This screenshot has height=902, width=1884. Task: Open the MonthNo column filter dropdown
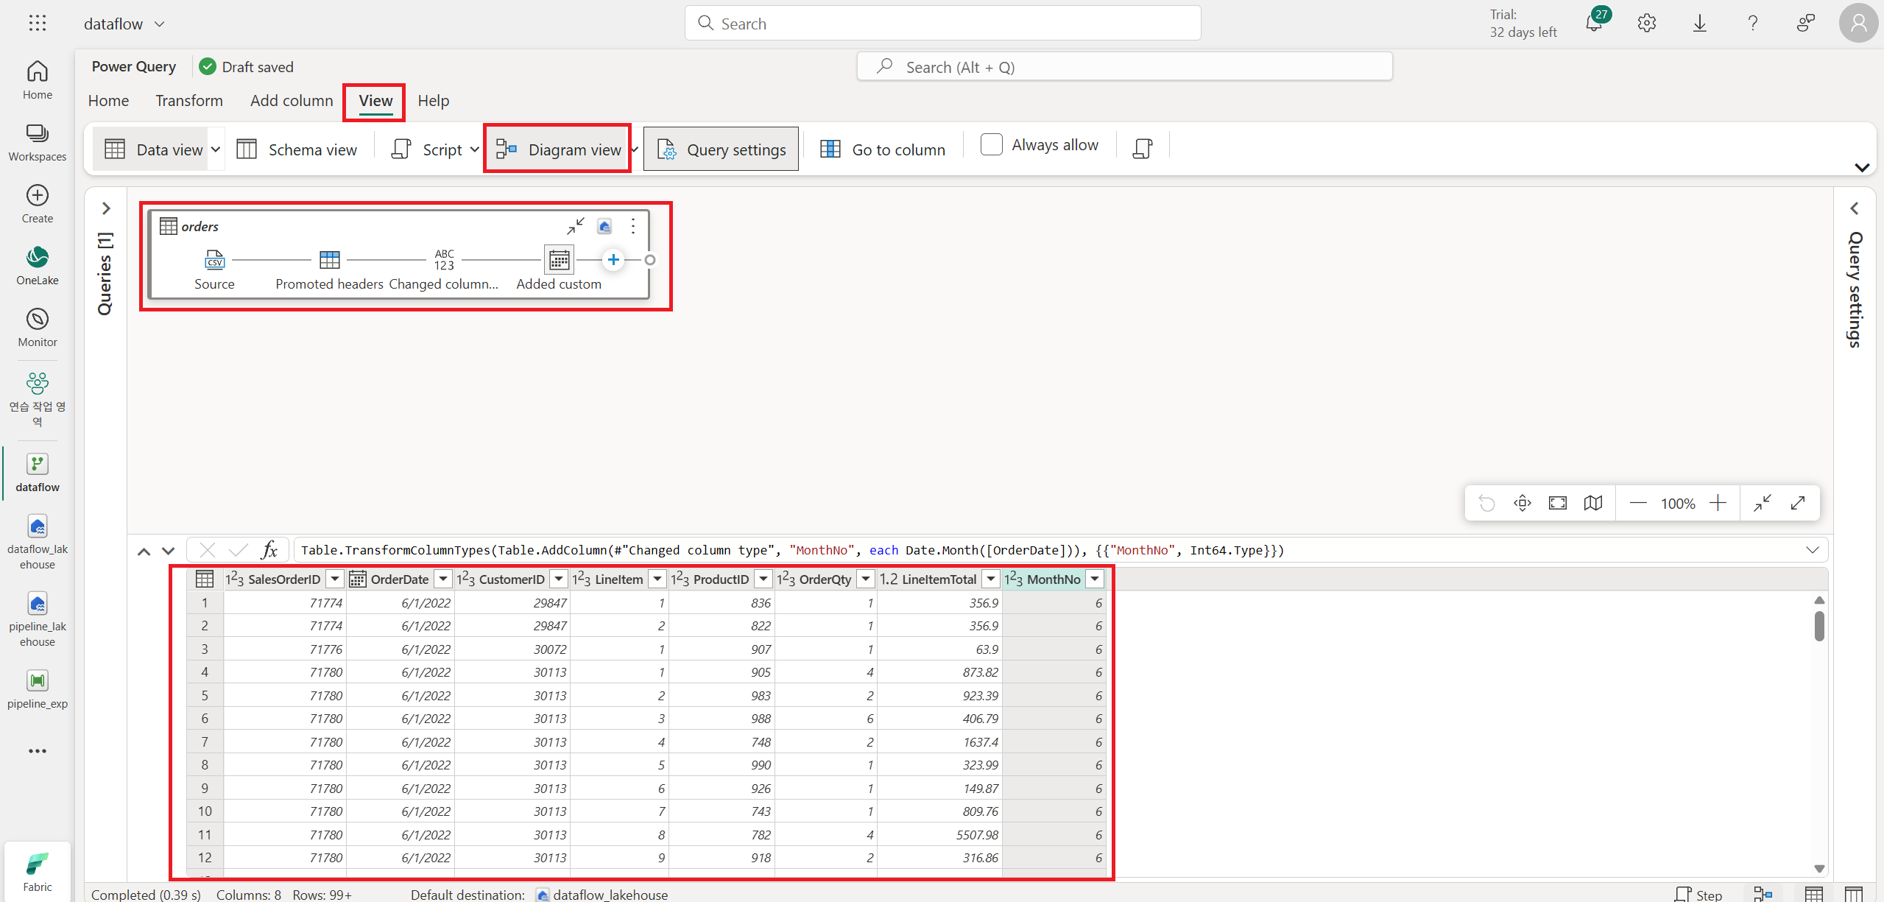[x=1096, y=579]
